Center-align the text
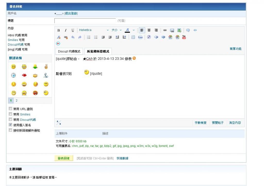Viewport: 264px width, 186px height. point(149,30)
